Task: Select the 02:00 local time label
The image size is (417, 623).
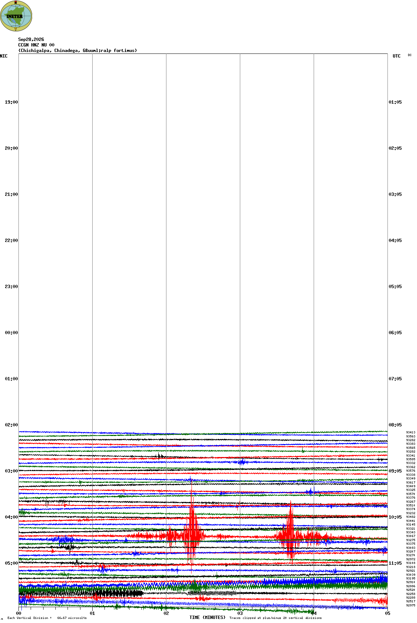Action: click(x=11, y=425)
